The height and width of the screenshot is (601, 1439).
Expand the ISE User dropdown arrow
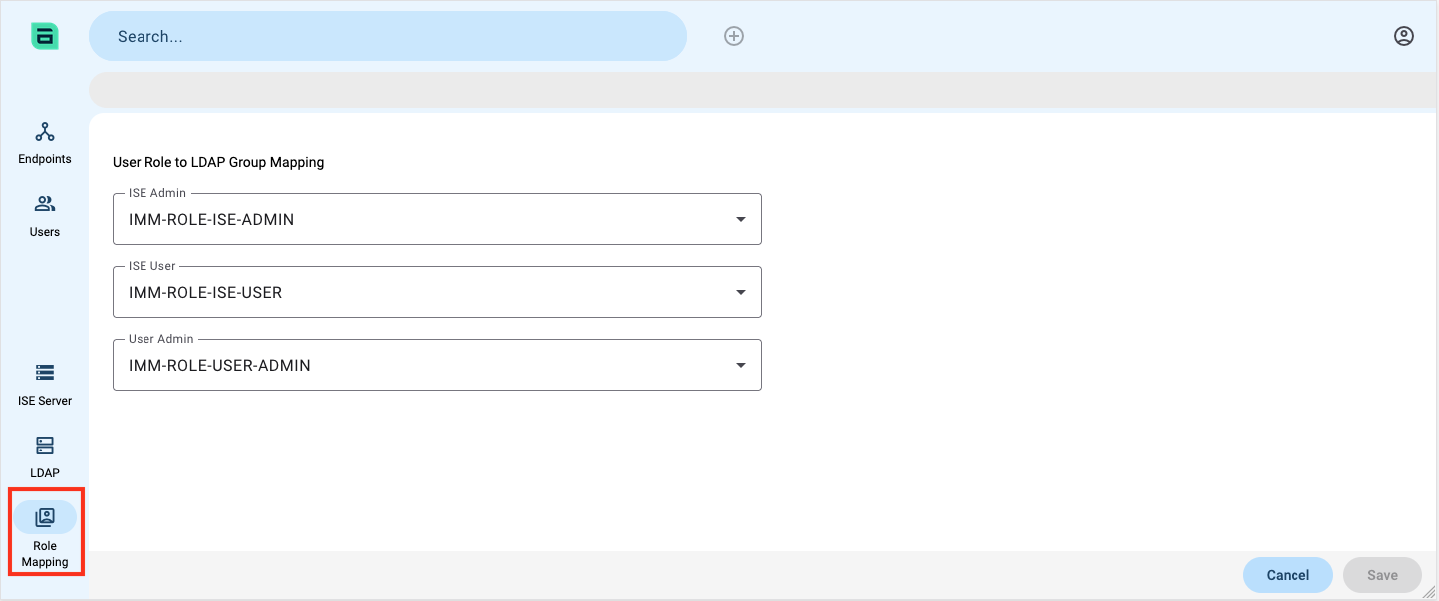pyautogui.click(x=741, y=292)
